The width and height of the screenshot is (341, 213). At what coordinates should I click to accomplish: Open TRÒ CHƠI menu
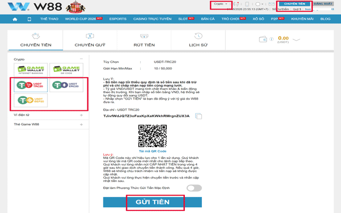coord(233,19)
